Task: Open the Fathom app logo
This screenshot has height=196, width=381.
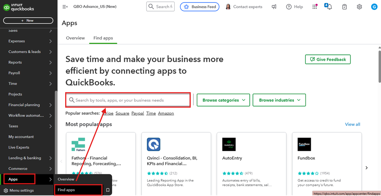Action: coord(78,144)
